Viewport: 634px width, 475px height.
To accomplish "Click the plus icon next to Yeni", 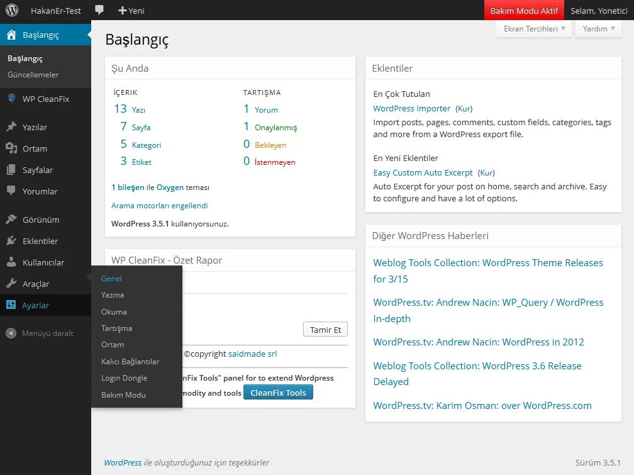I will 122,11.
